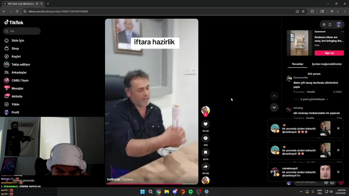Reply with Yanıtla on Generousthe comment
Image resolution: width=349 pixels, height=196 pixels.
[x=311, y=92]
